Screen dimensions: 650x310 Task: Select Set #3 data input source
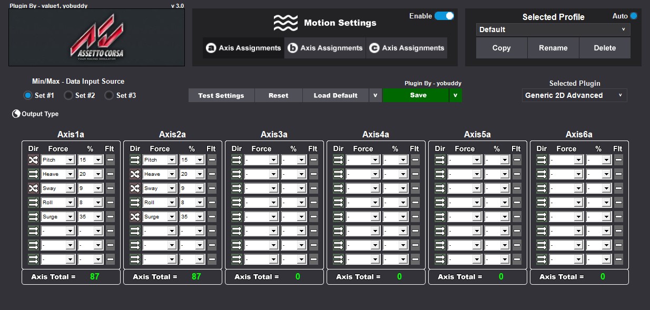click(109, 95)
